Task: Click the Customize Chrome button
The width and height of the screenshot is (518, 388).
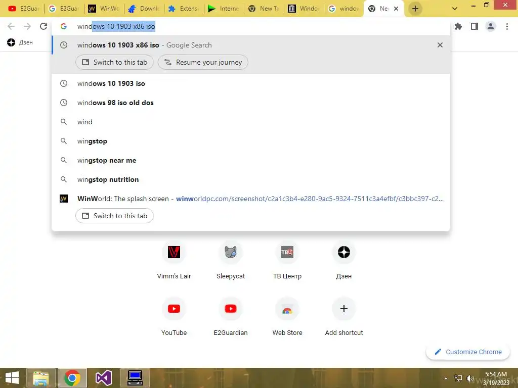Action: [x=468, y=352]
